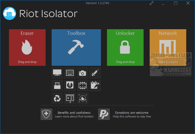Open the Network statistics tile

[x=168, y=48]
